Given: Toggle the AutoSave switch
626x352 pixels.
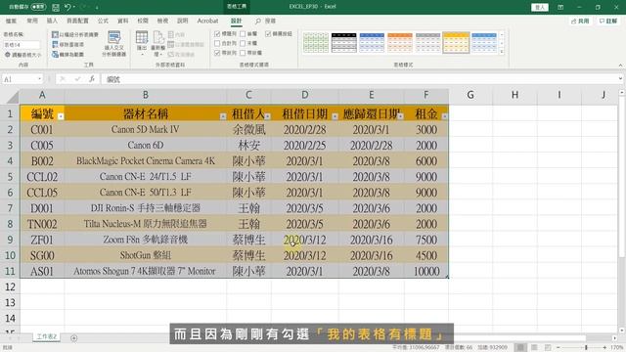Looking at the screenshot, I should (38, 7).
